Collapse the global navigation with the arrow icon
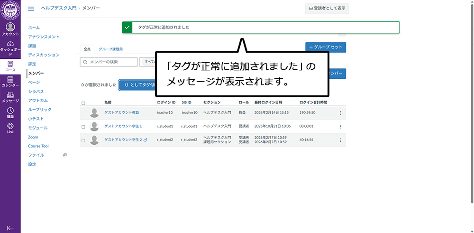This screenshot has width=474, height=233. tap(10, 228)
